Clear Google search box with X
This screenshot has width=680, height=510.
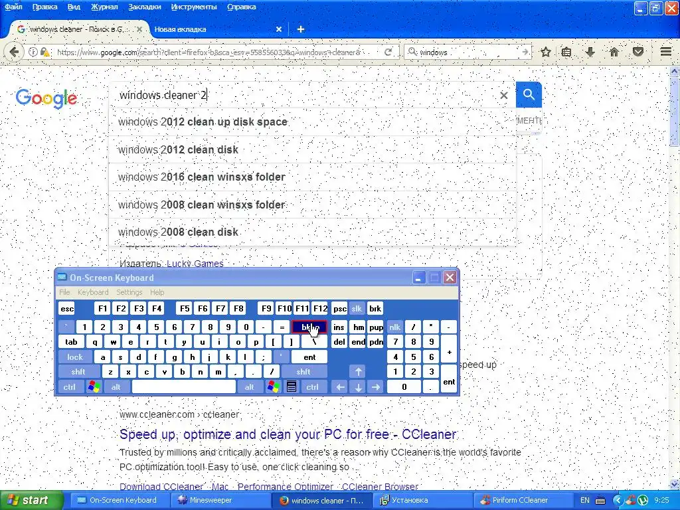point(503,95)
